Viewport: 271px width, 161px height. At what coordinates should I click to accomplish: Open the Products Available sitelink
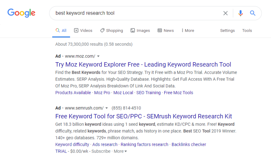(x=73, y=93)
